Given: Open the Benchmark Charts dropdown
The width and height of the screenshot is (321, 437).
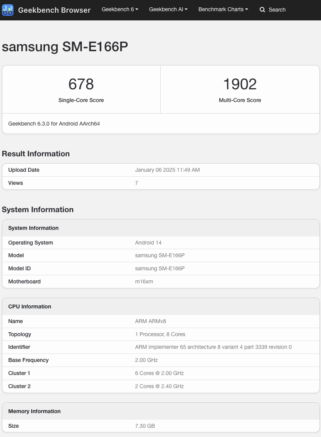Looking at the screenshot, I should click(x=223, y=9).
